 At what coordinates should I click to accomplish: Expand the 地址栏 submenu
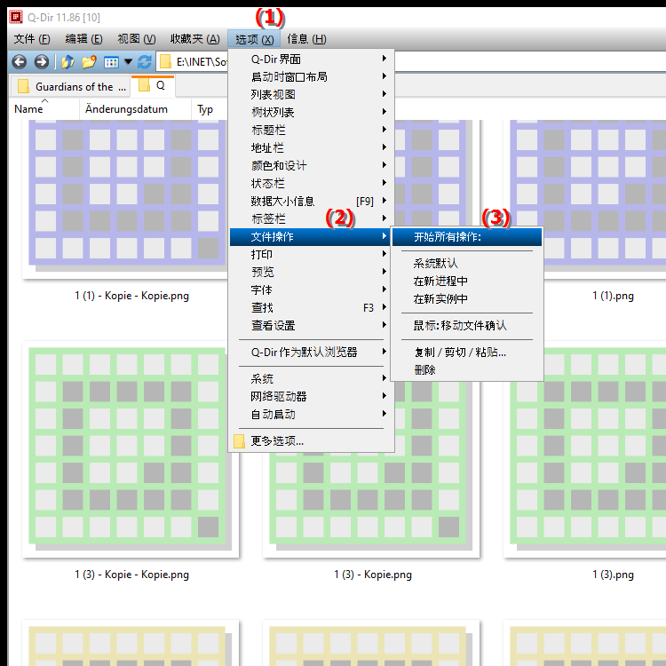pos(311,147)
